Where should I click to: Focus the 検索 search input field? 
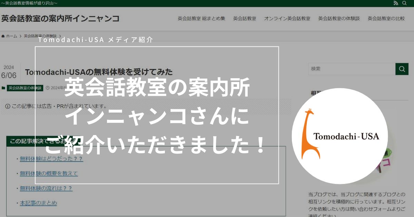(352, 69)
